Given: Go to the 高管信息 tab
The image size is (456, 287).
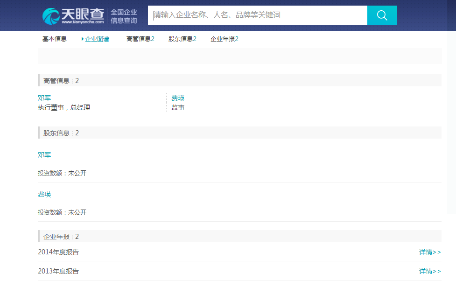Looking at the screenshot, I should point(140,39).
